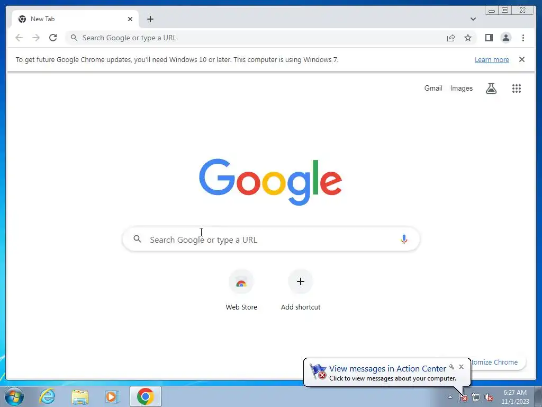Open the Gmail link
Viewport: 542px width, 407px height.
pyautogui.click(x=433, y=89)
